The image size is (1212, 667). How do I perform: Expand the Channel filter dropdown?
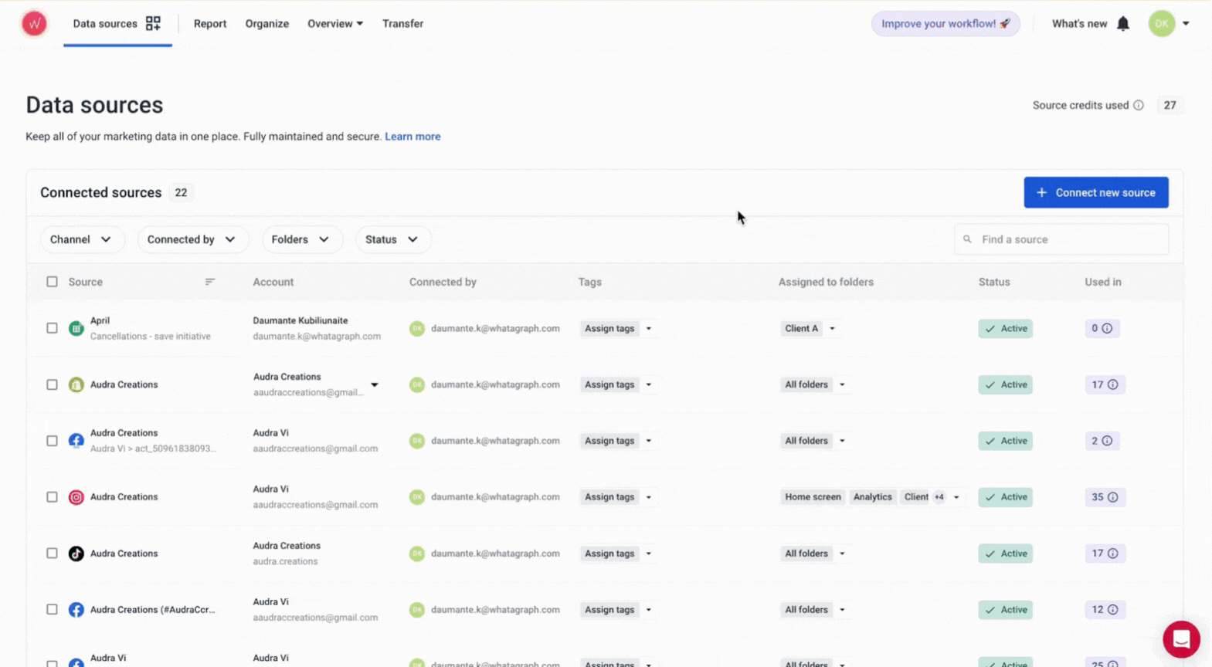[80, 239]
